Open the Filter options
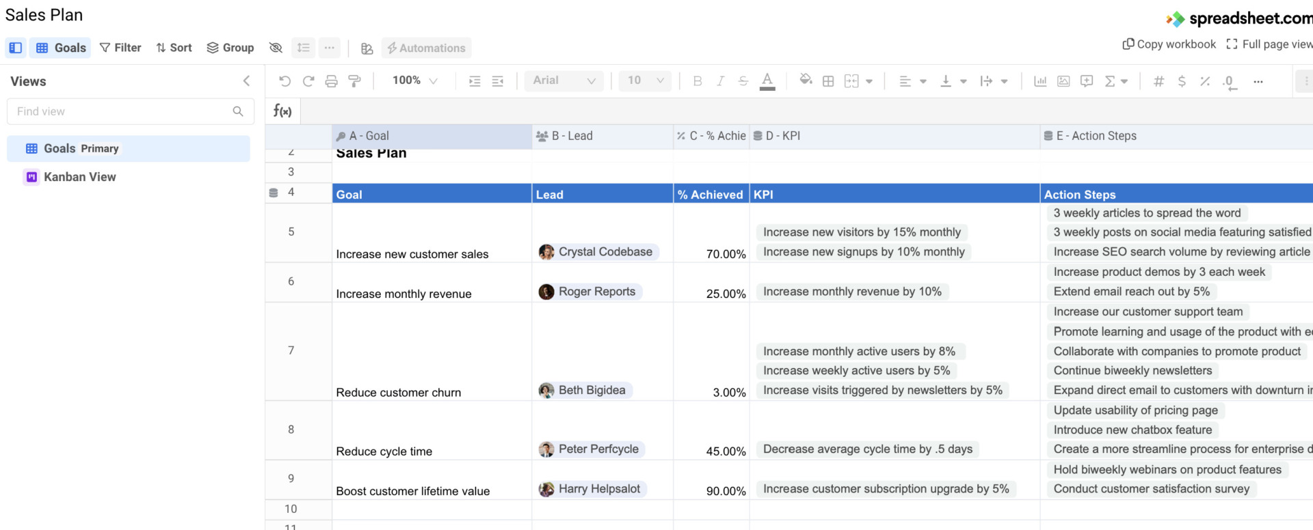Screen dimensions: 1313x530 click(x=120, y=48)
